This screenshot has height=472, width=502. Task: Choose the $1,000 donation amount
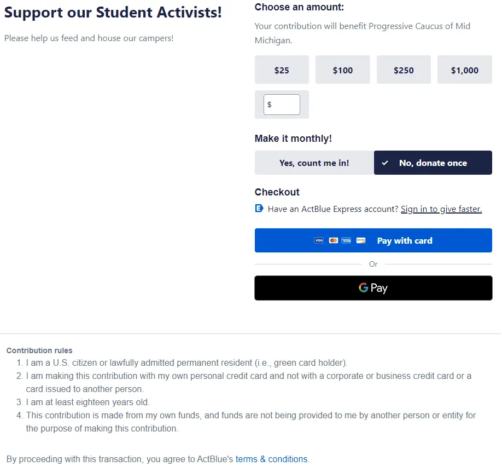pos(464,70)
